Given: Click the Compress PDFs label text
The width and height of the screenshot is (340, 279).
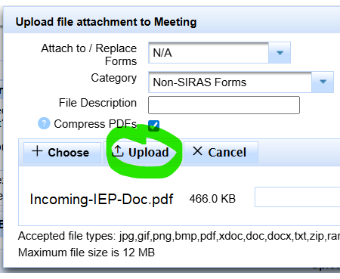Looking at the screenshot, I should point(95,124).
